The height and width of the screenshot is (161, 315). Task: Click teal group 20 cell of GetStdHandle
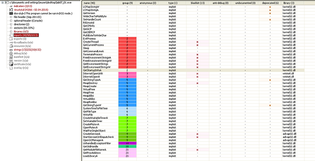click(x=127, y=147)
